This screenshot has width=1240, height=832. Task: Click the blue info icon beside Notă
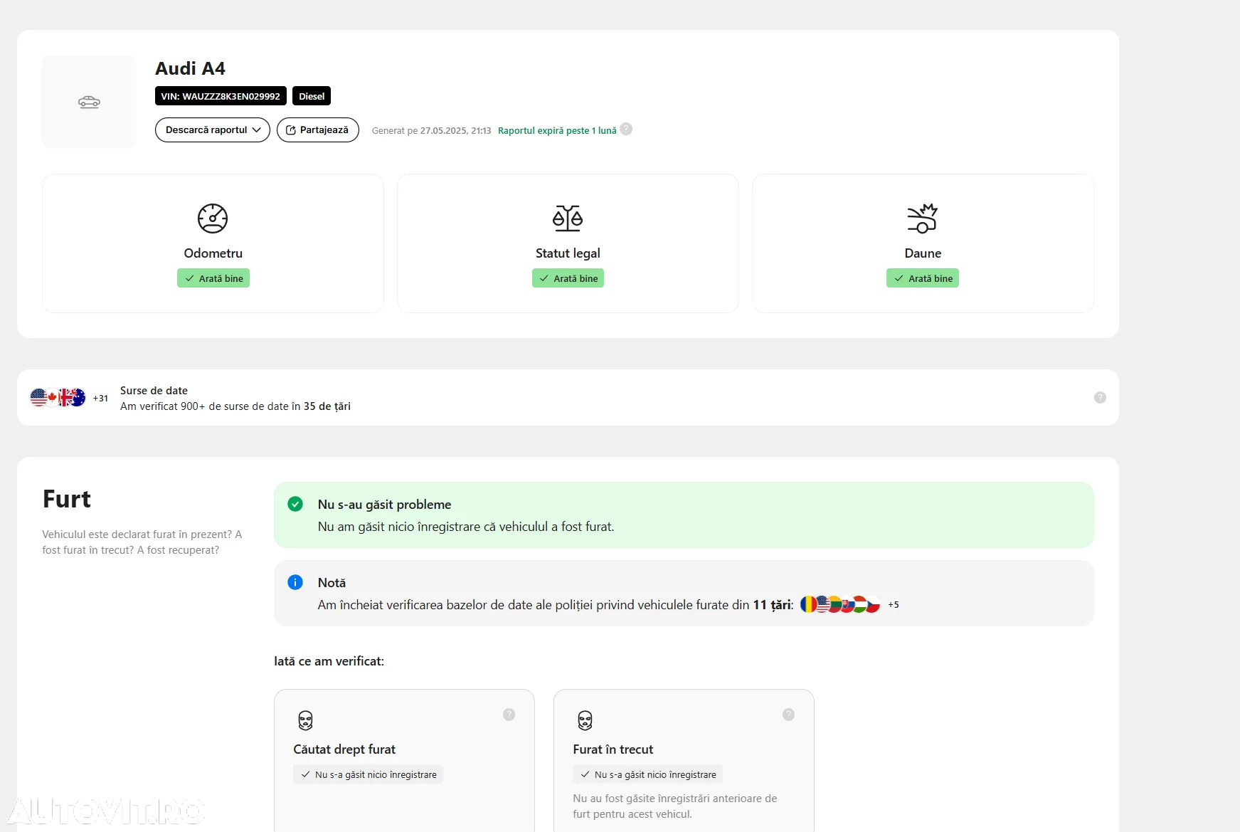(295, 582)
